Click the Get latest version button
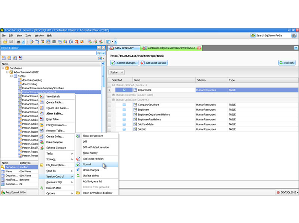 [154, 62]
